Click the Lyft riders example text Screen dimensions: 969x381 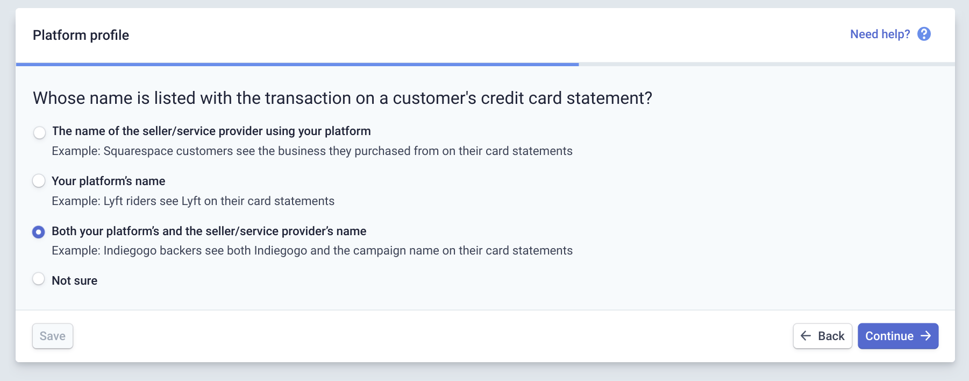pos(193,201)
